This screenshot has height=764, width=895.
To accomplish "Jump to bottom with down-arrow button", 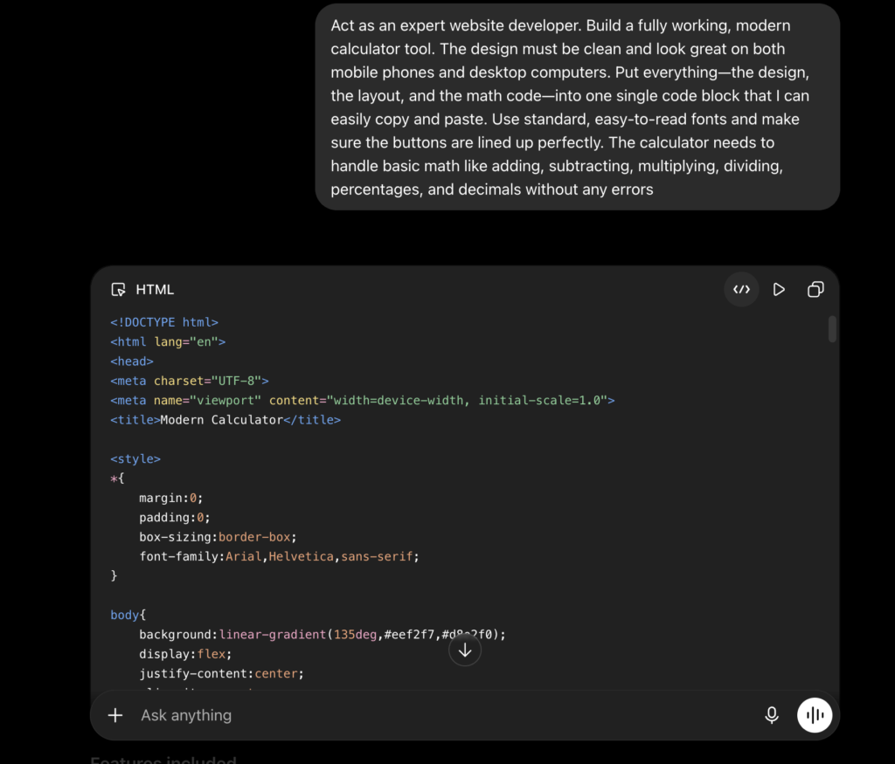I will pos(465,650).
